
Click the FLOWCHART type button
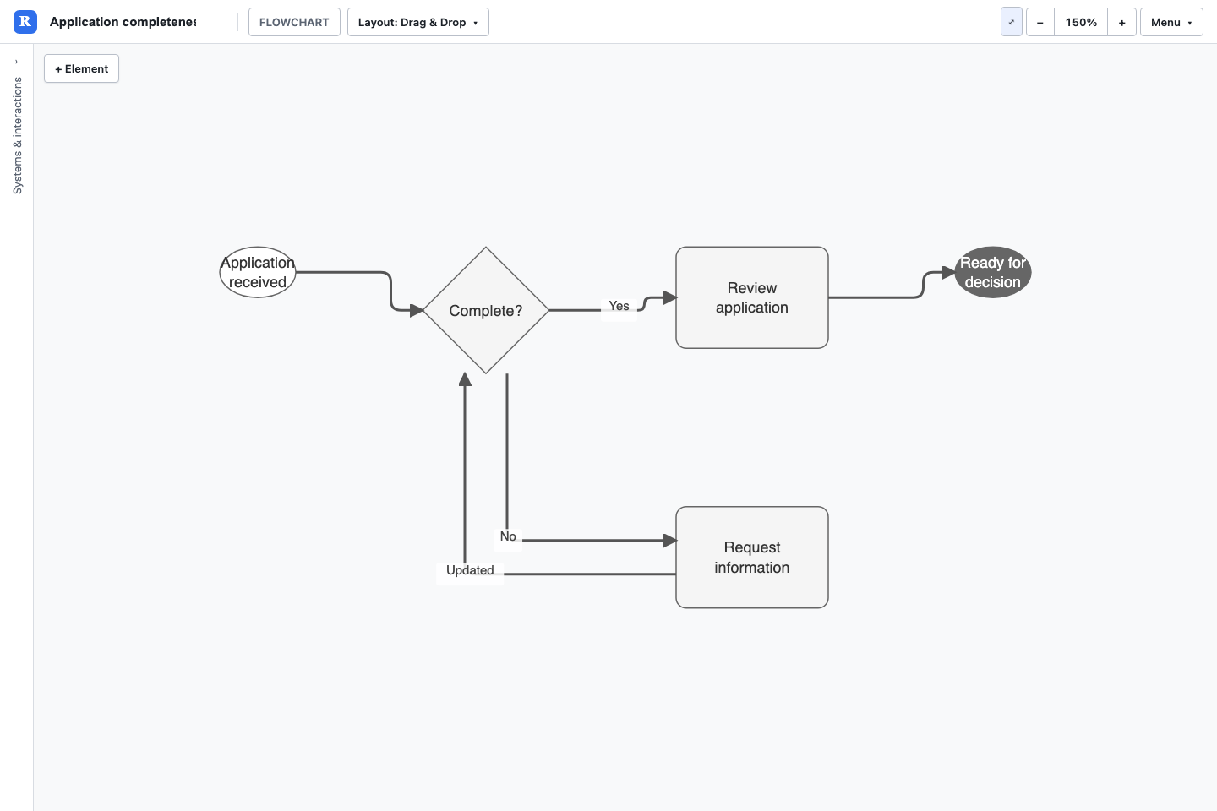tap(294, 22)
